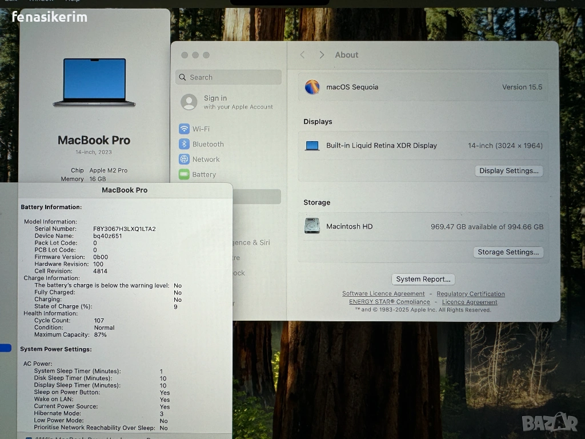585x439 pixels.
Task: Click the Built-in Liquid Retina display icon
Action: (x=312, y=146)
